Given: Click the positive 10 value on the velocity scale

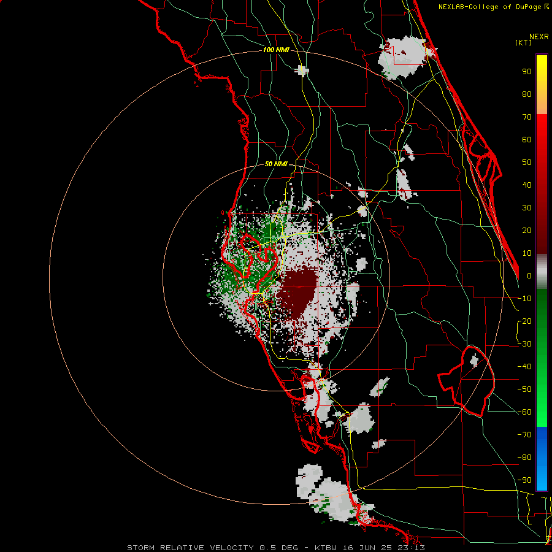Looking at the screenshot, I should coord(527,253).
